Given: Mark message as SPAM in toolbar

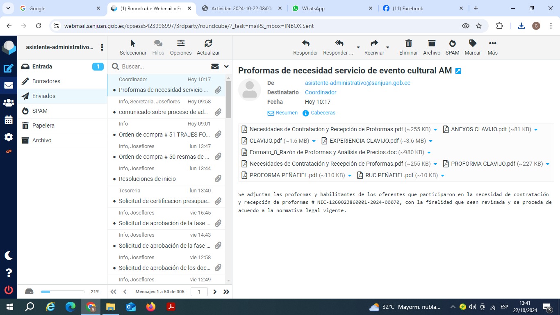Looking at the screenshot, I should (x=452, y=47).
